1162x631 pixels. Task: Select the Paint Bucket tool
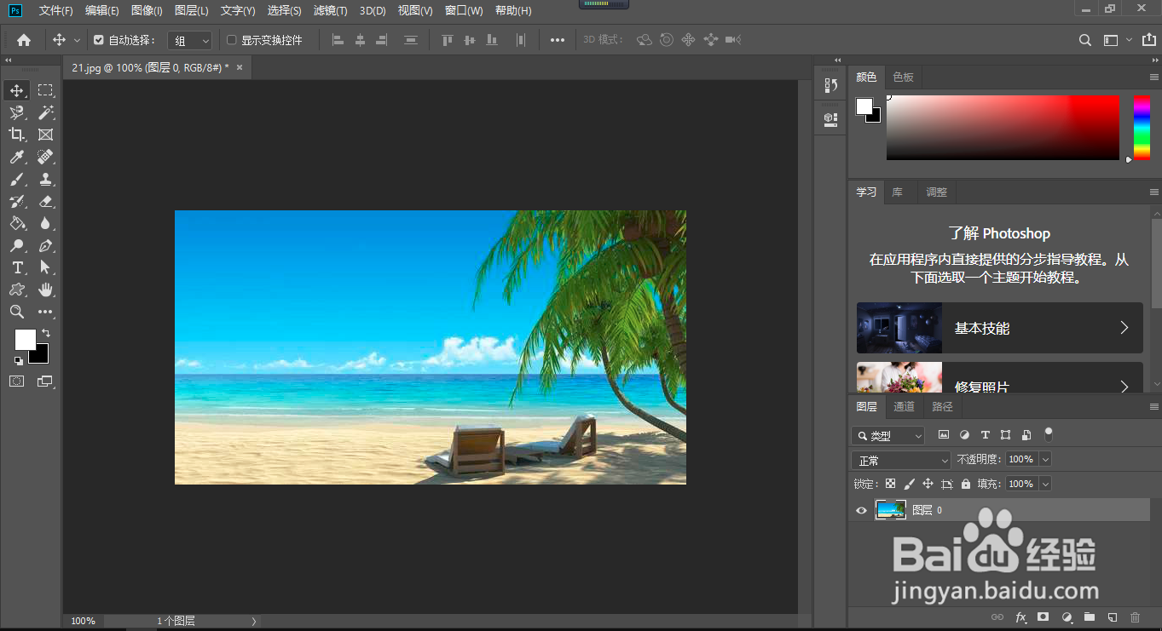16,223
